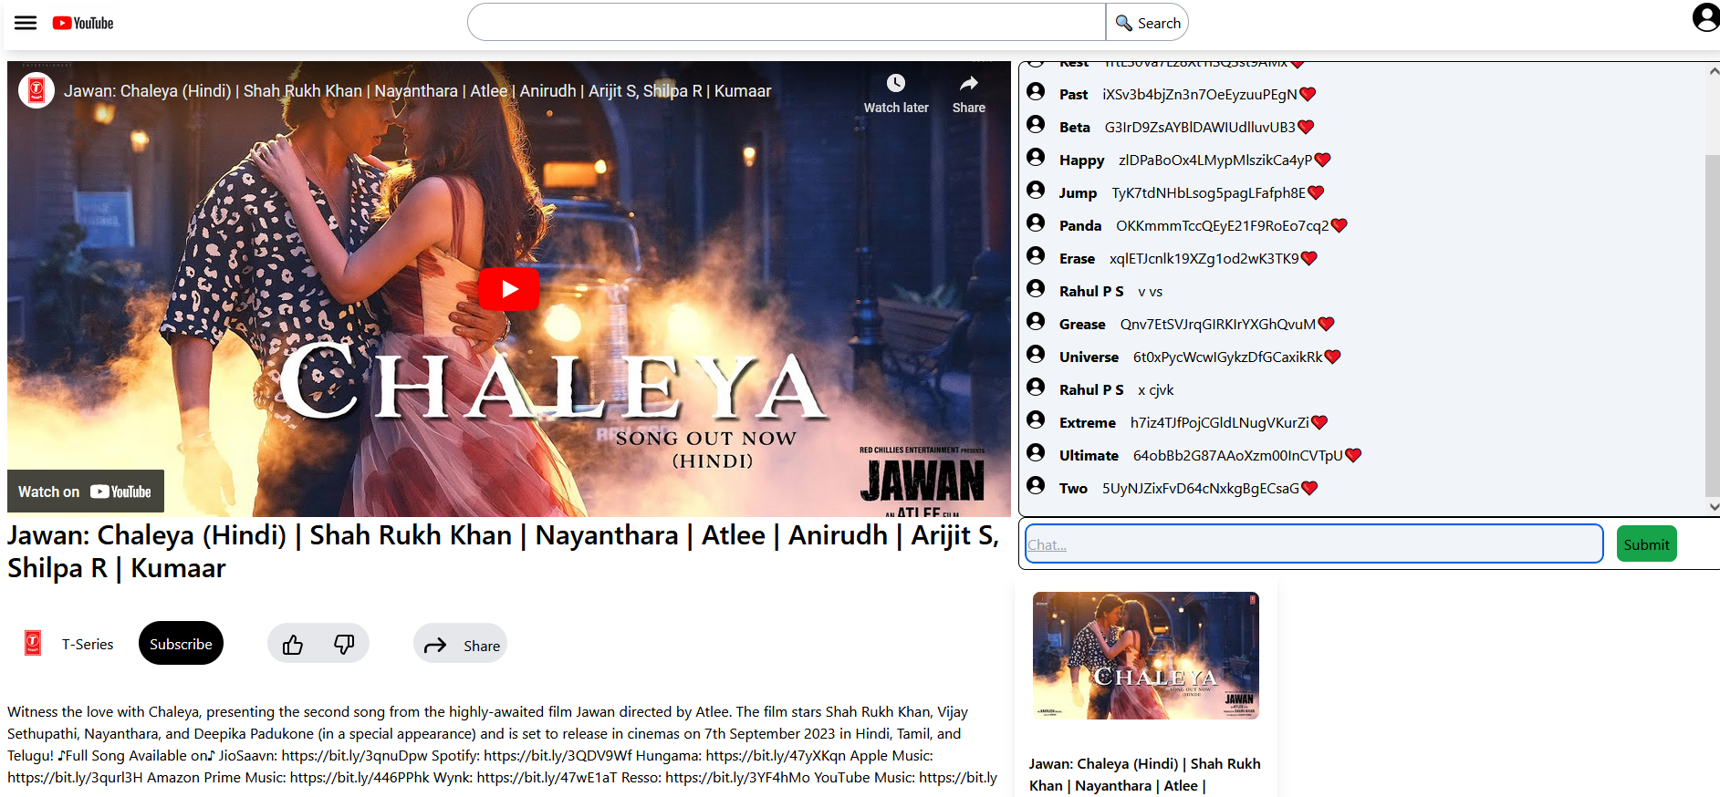Subscribe to T-Series

(x=181, y=643)
